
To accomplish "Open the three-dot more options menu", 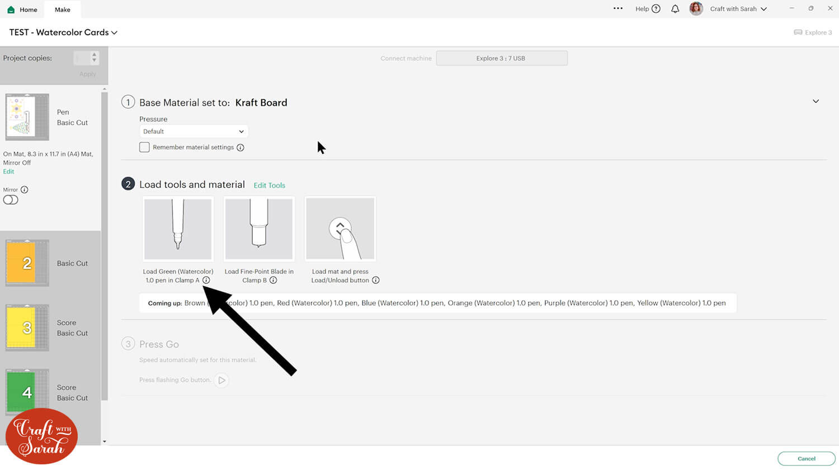I will 618,8.
